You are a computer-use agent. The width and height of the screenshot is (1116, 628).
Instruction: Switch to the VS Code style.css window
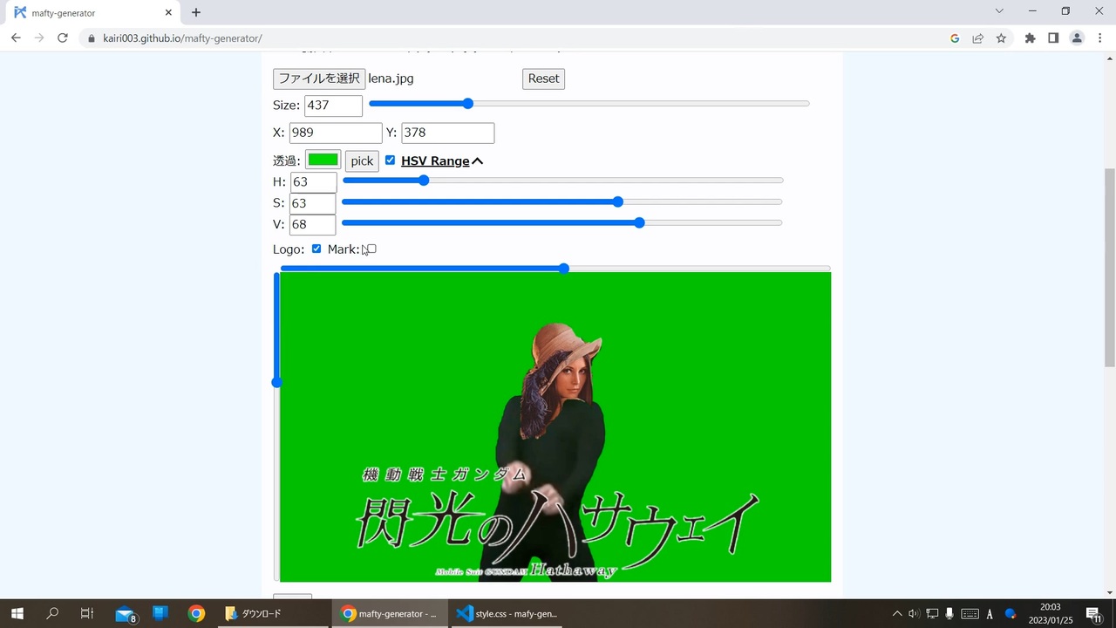click(x=507, y=613)
